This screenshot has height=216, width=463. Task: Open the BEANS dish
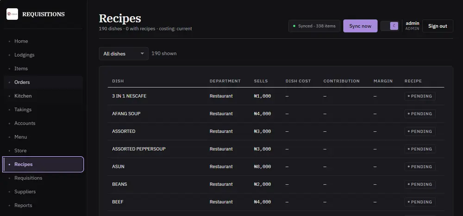(119, 184)
